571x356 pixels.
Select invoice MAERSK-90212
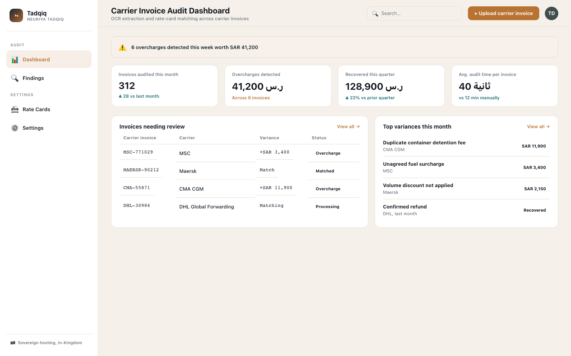[x=141, y=170]
